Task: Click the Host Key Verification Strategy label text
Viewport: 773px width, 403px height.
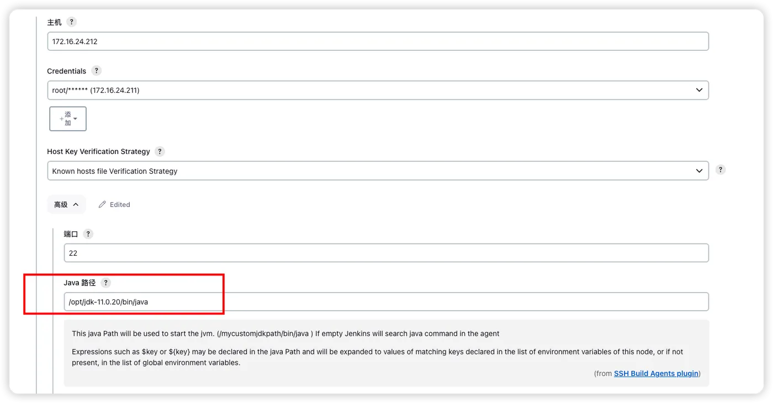Action: pos(98,152)
